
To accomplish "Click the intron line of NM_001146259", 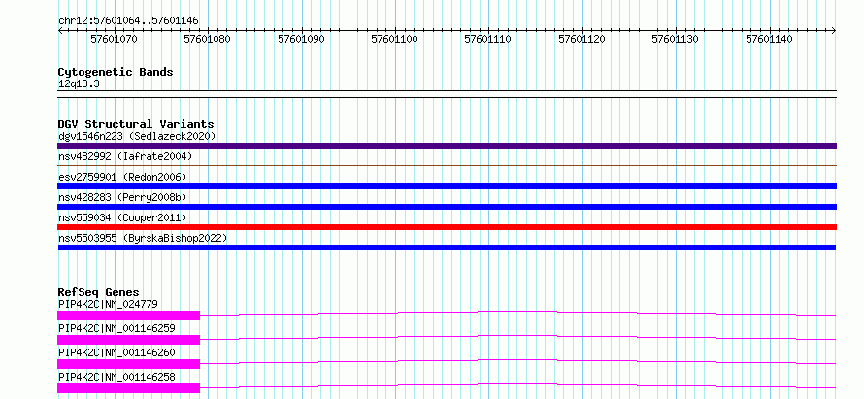I will pyautogui.click(x=518, y=336).
